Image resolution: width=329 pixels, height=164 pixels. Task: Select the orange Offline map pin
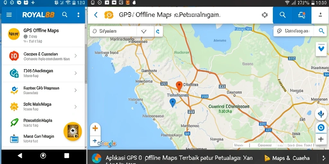pyautogui.click(x=179, y=86)
